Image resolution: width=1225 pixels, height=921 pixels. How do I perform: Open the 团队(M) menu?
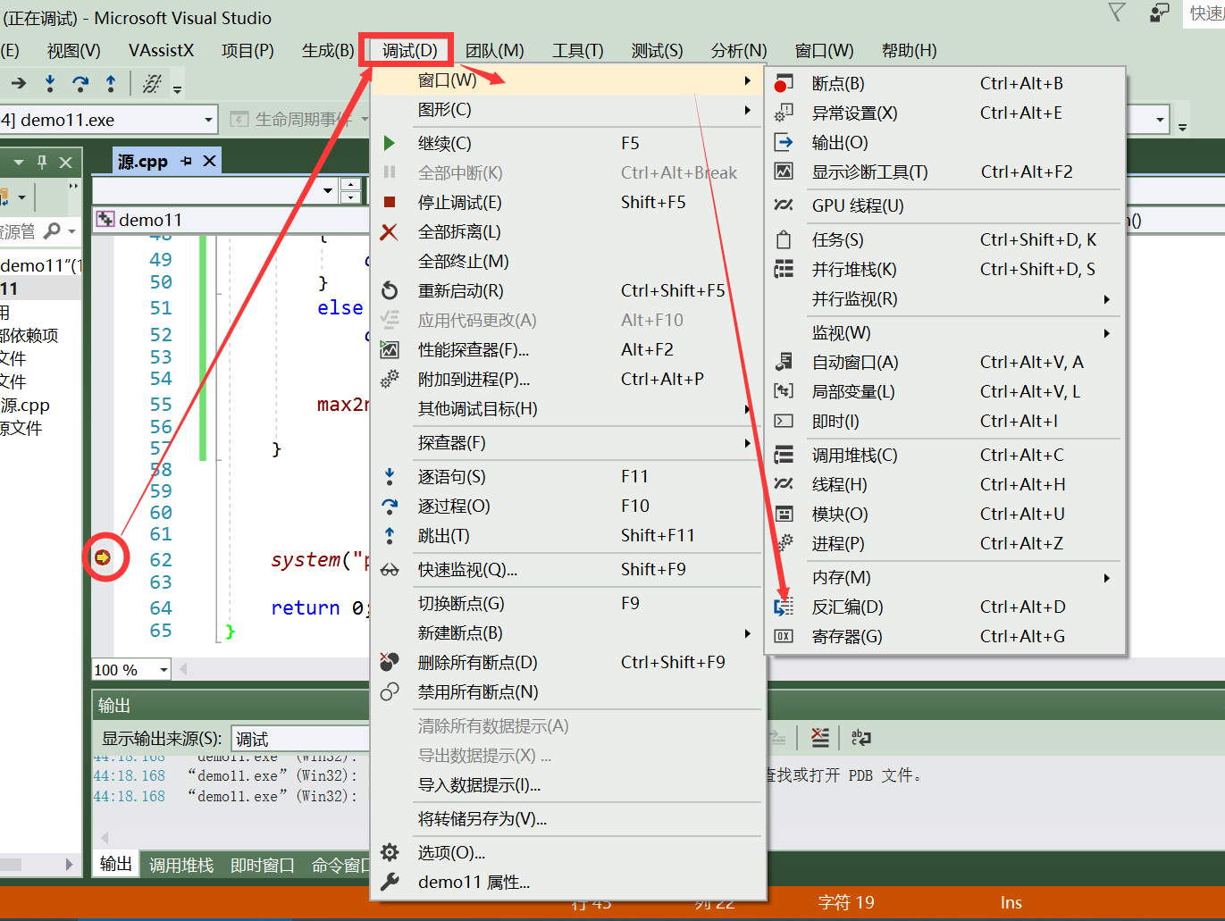coord(494,51)
